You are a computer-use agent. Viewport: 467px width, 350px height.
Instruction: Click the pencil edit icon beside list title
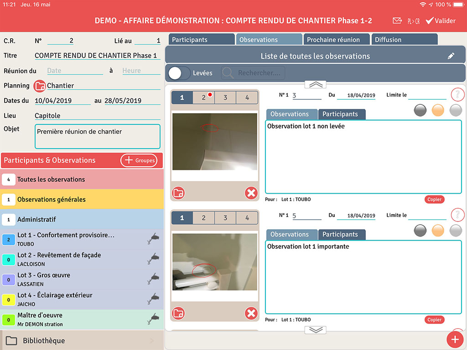click(451, 56)
